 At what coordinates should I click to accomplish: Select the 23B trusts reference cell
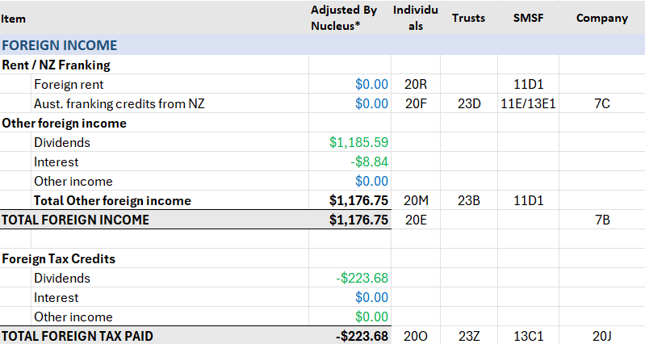468,200
